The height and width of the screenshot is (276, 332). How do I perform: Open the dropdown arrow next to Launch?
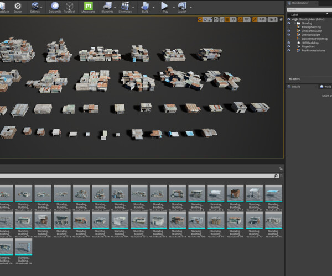point(191,8)
